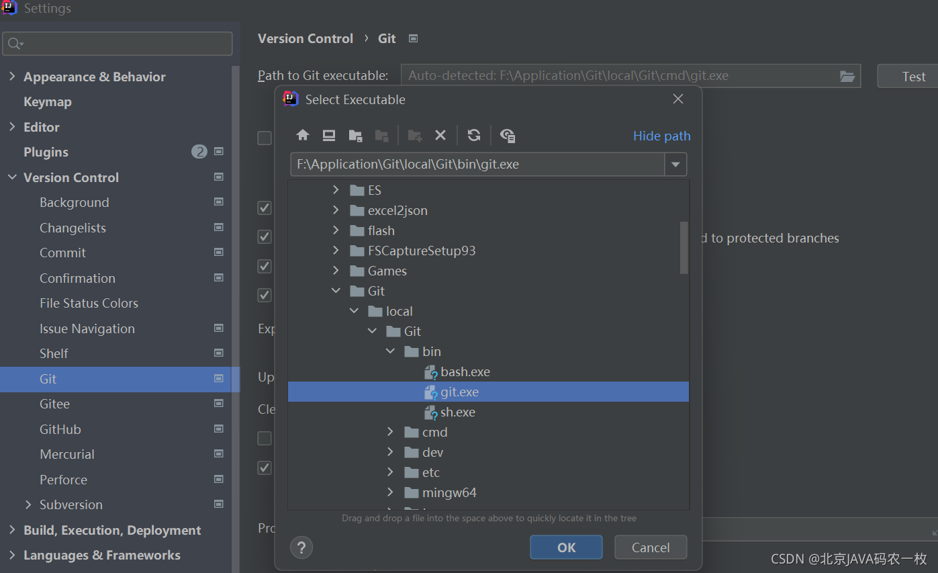Click the Delete (X) toolbar icon
Viewport: 938px width, 573px height.
tap(440, 135)
